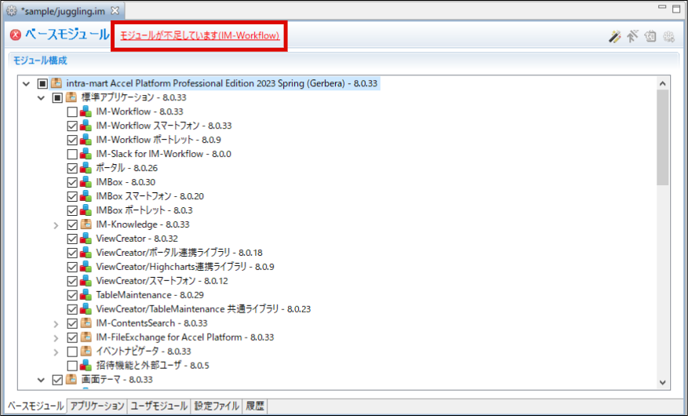Collapse the 画面テーマ tree node
Viewport: 688px width, 416px height.
click(42, 380)
